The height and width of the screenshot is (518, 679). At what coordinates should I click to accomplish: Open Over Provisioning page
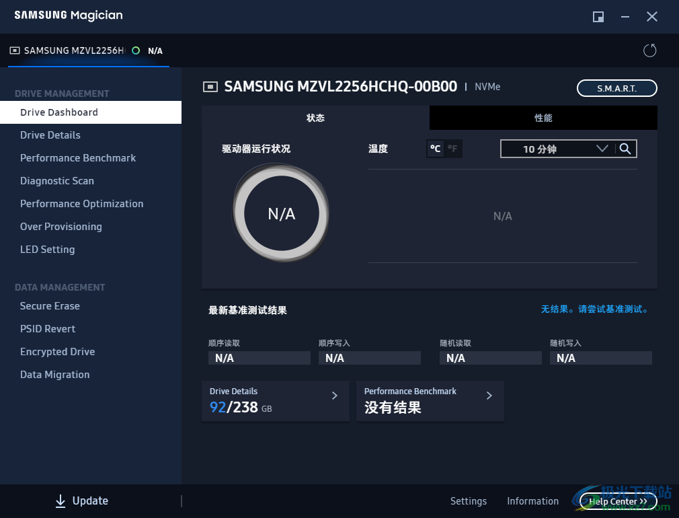91,227
